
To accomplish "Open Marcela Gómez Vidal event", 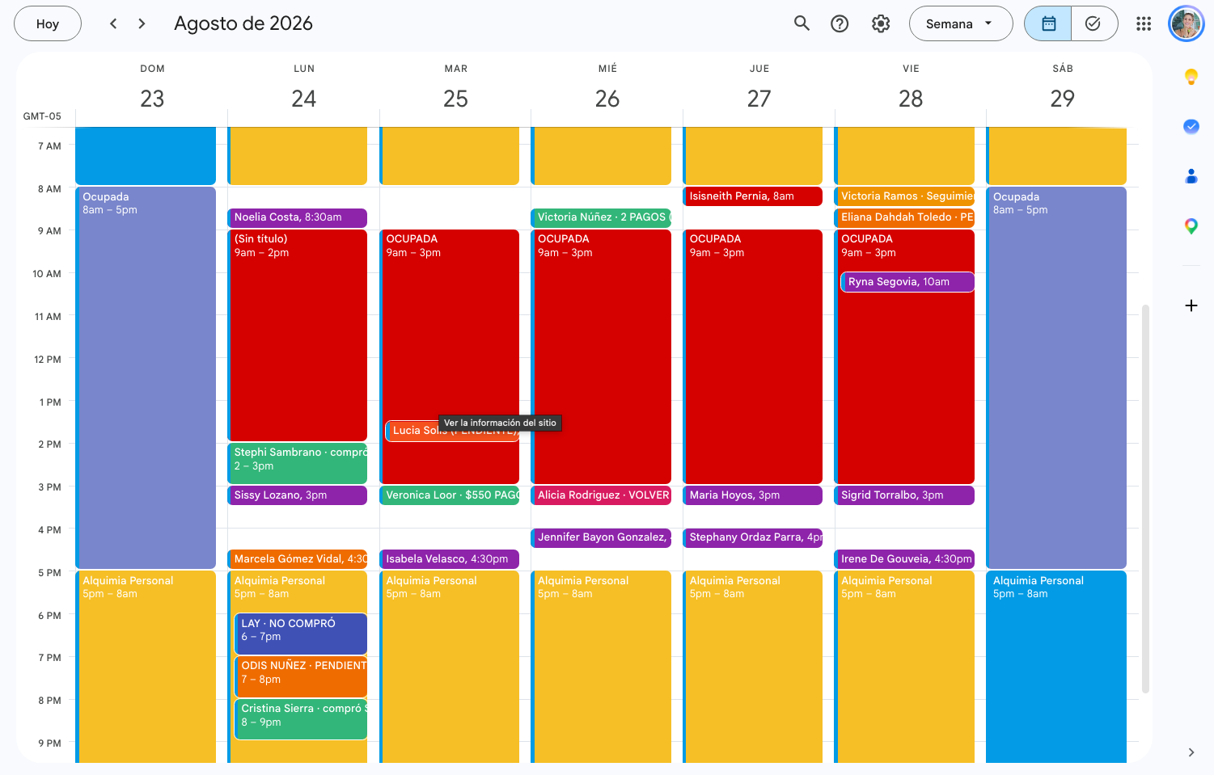I will tap(298, 559).
